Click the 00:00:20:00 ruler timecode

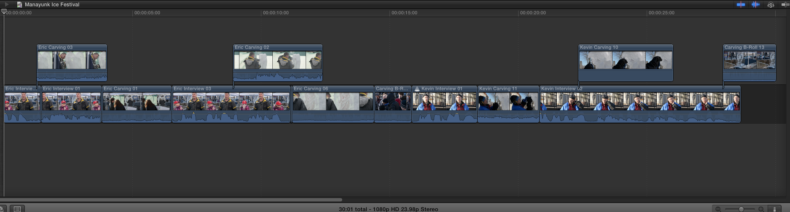pos(533,13)
